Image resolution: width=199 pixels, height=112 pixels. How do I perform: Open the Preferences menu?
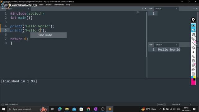[59, 5]
